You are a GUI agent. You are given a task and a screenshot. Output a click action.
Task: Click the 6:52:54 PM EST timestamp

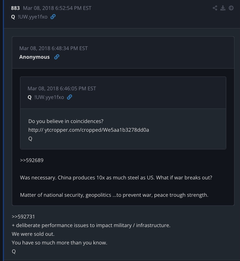[57, 8]
